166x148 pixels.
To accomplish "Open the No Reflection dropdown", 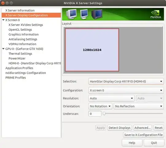I will point(139,106).
